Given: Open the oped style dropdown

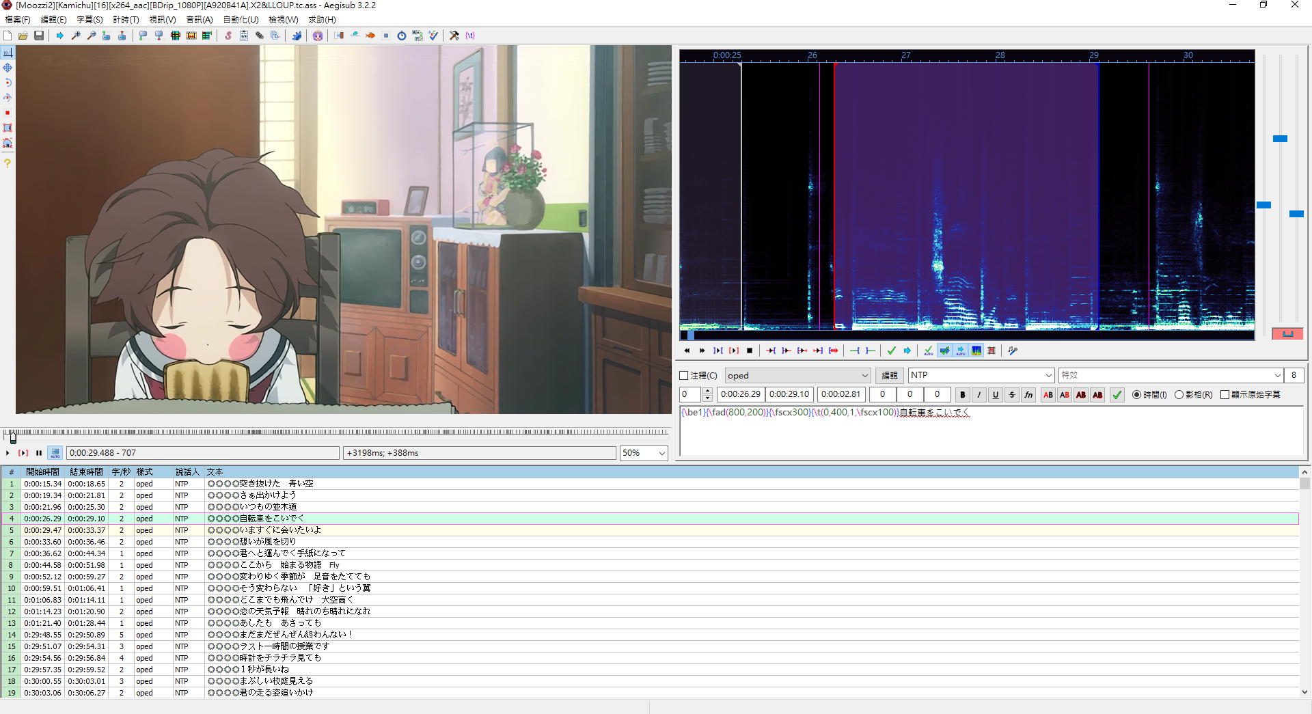Looking at the screenshot, I should pos(798,376).
